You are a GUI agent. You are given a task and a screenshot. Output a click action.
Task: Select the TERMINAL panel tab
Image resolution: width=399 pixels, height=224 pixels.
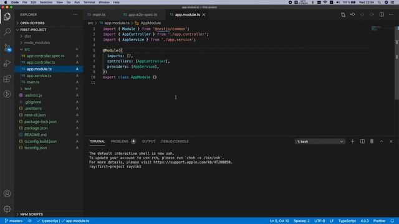point(97,141)
